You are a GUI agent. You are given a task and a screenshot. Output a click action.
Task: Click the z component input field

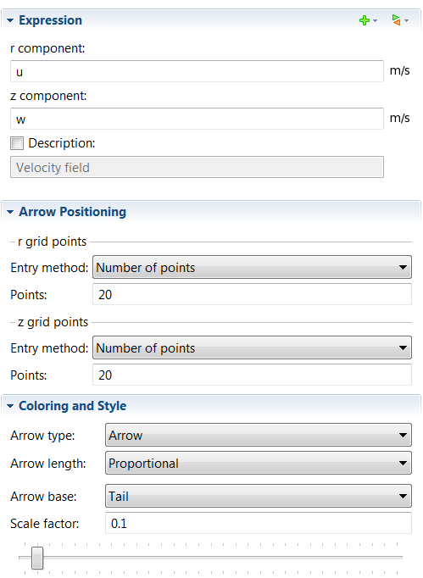(x=197, y=119)
